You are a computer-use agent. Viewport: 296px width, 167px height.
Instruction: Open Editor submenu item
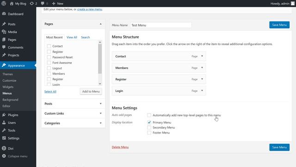click(x=6, y=106)
